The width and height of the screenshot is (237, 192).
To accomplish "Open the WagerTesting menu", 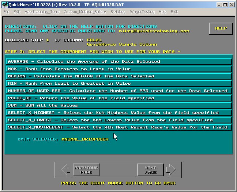I will (143, 12).
